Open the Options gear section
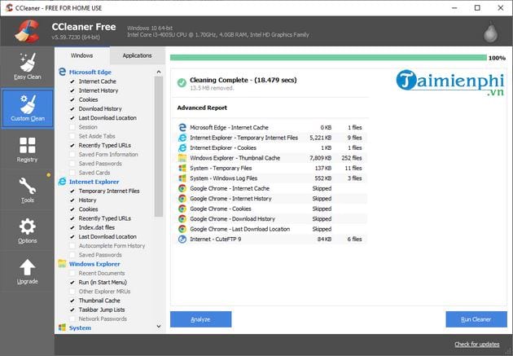The image size is (513, 356). point(27,231)
